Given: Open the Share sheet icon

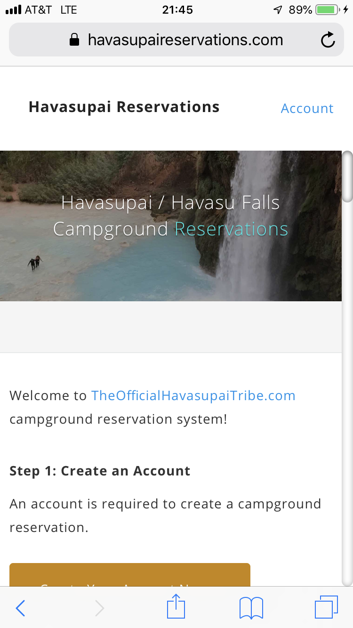Looking at the screenshot, I should [x=176, y=606].
